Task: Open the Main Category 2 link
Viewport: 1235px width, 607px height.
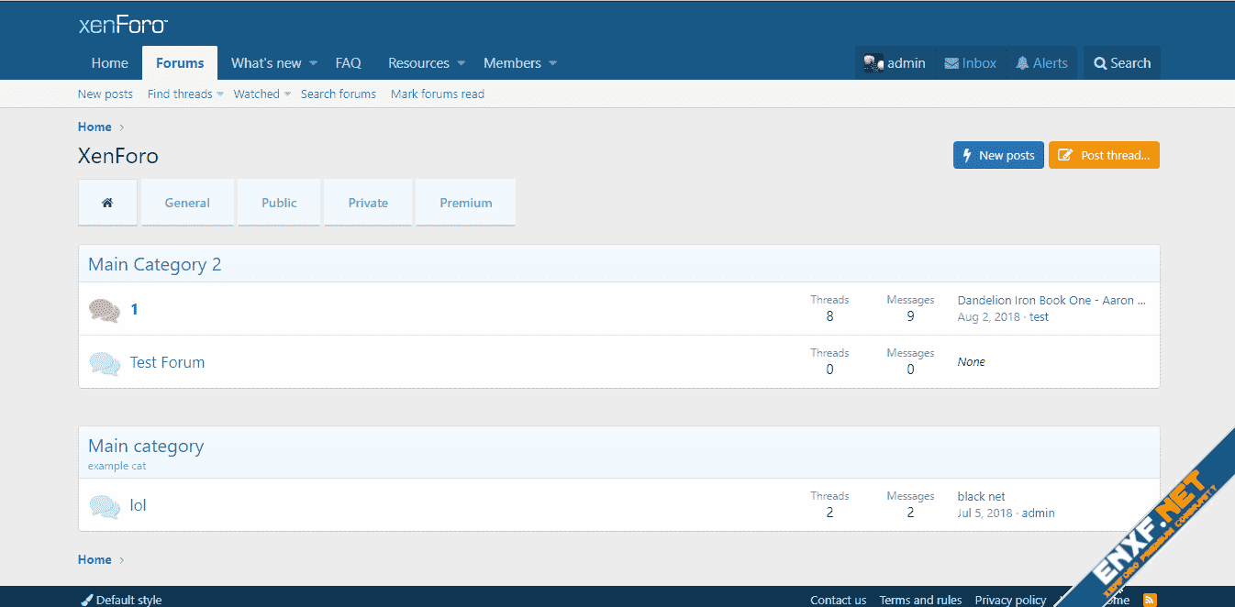Action: coord(154,264)
